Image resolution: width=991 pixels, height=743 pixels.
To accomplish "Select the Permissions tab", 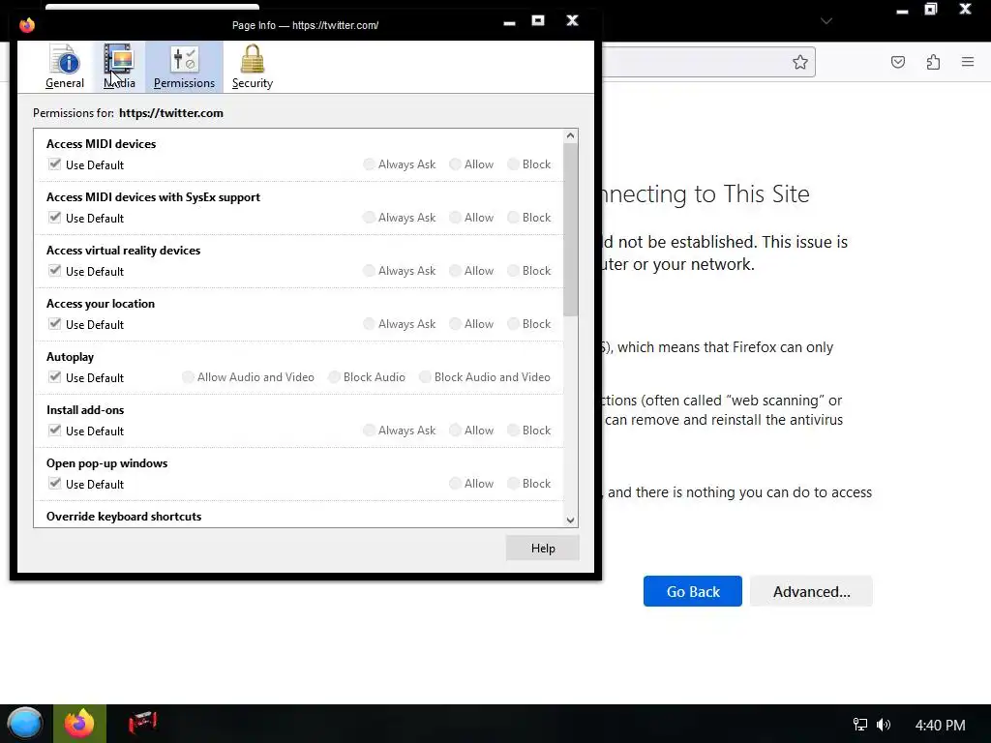I will (184, 67).
